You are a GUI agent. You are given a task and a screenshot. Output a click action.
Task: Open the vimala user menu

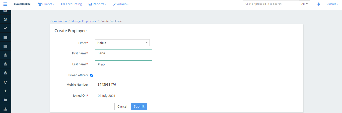click(x=332, y=4)
